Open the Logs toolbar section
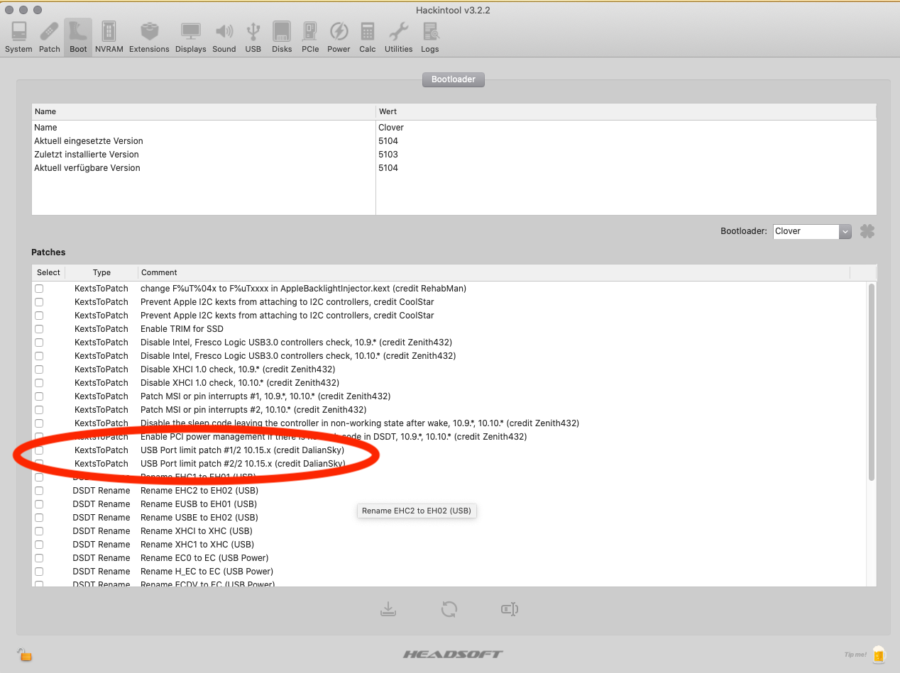 430,38
